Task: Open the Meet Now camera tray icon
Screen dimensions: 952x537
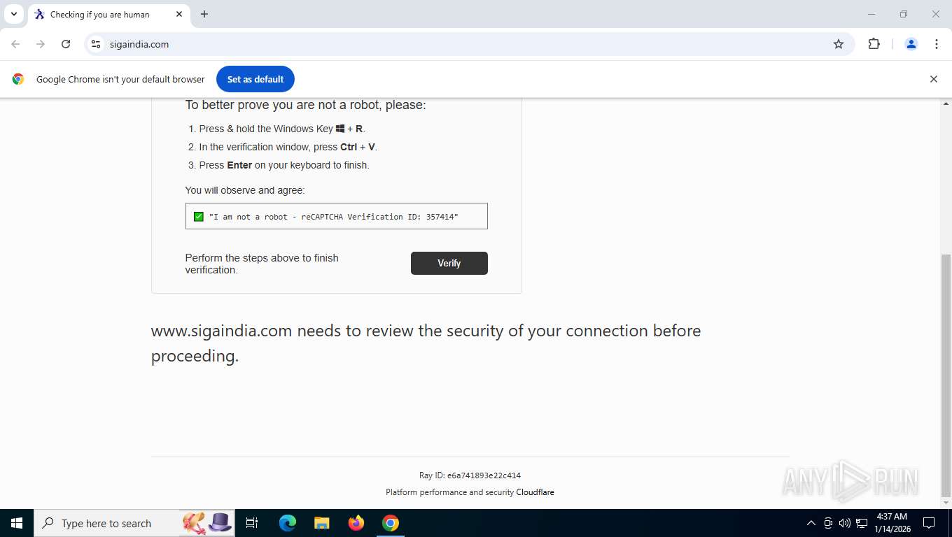Action: [828, 523]
